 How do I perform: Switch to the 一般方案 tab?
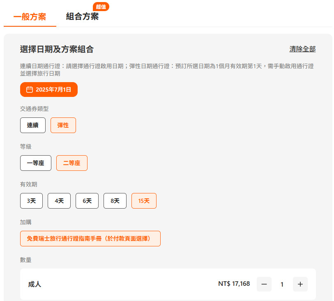click(x=30, y=17)
